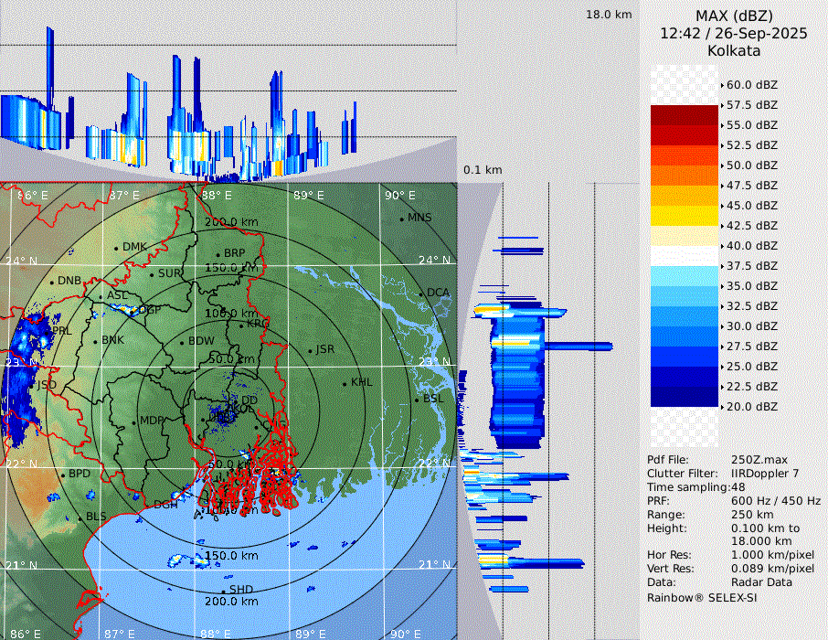Viewport: 828px width, 640px height.
Task: Click the Kolkata radar site name
Action: 734,50
